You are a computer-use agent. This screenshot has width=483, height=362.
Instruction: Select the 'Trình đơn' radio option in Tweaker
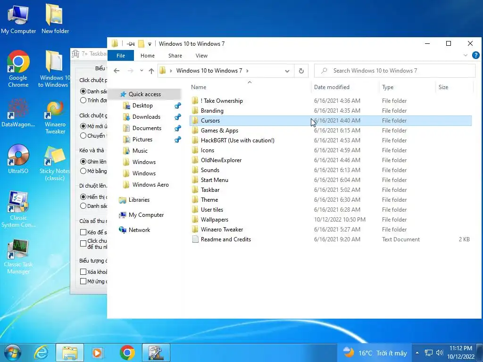coord(83,100)
